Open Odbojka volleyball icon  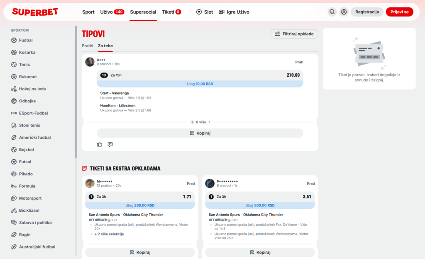pos(14,101)
